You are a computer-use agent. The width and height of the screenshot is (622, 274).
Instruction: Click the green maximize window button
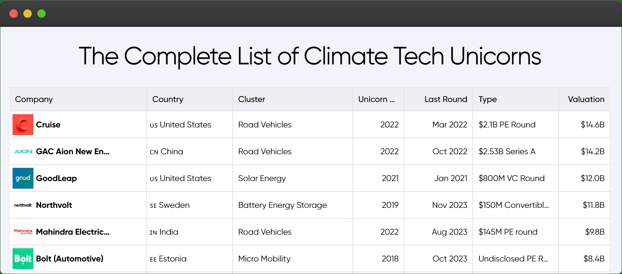point(41,14)
